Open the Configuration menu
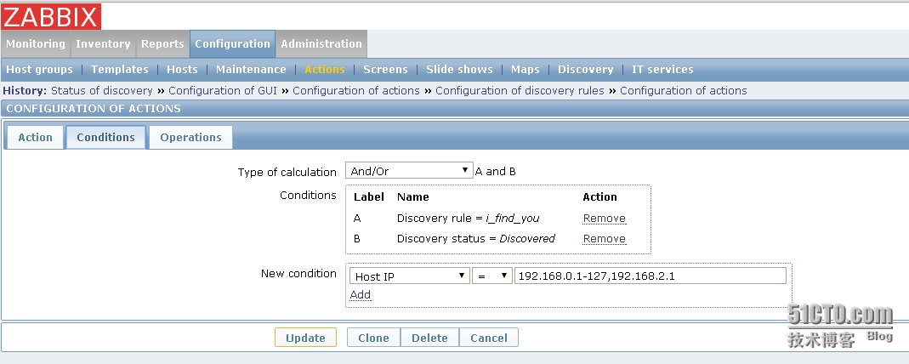 point(232,44)
